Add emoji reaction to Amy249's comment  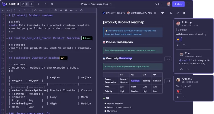(x=178, y=97)
